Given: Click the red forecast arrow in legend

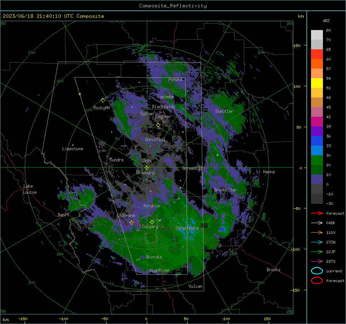Looking at the screenshot, I should 317,213.
